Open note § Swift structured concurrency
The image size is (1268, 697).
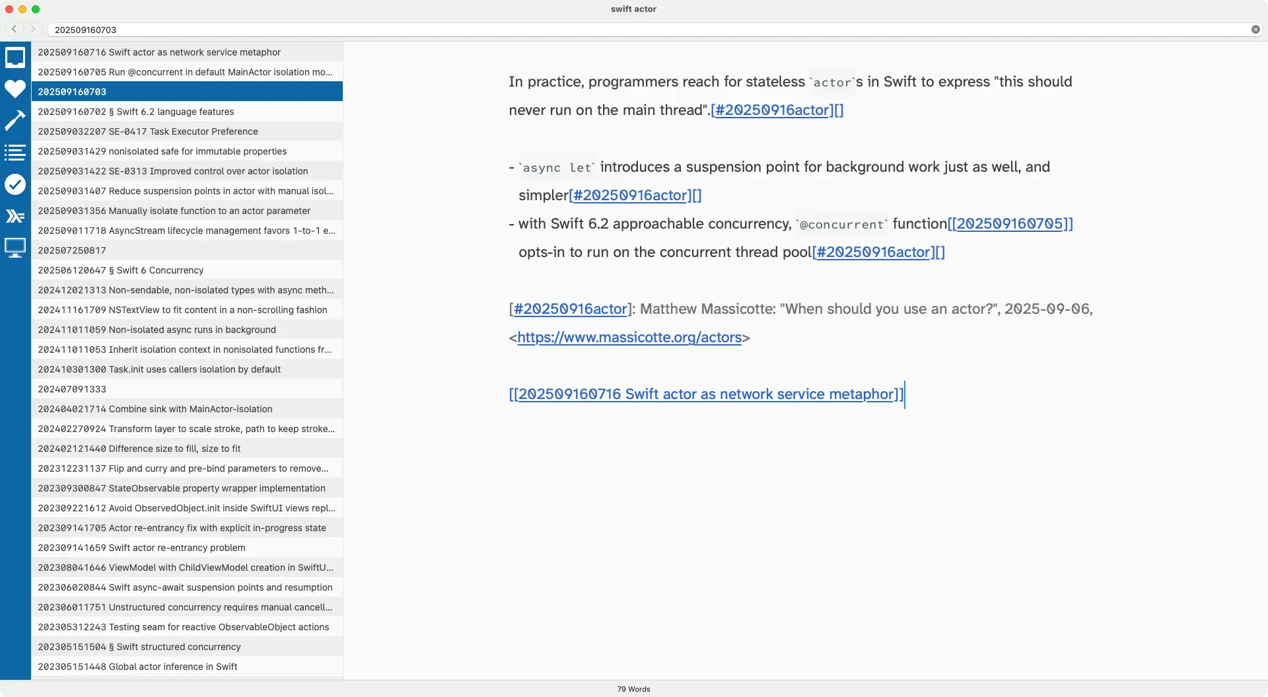[187, 647]
